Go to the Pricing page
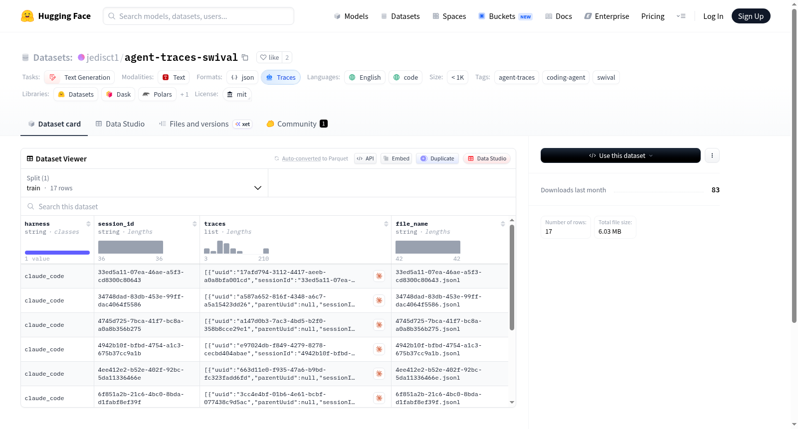 (653, 16)
